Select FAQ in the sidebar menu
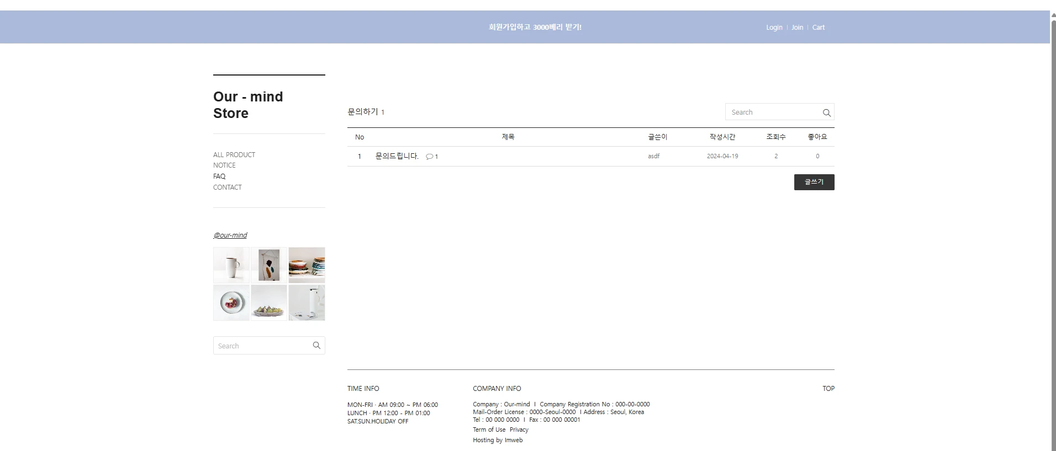This screenshot has height=451, width=1056. click(x=219, y=176)
